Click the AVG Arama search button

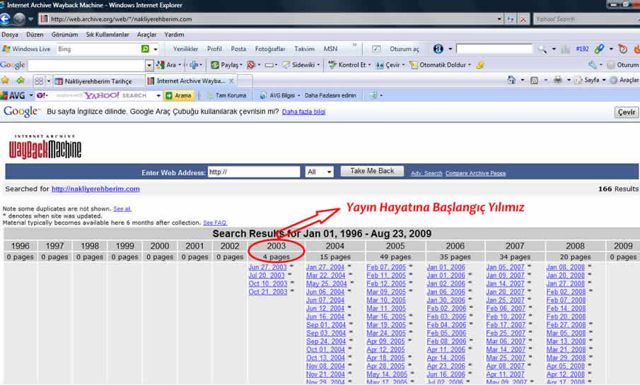click(x=179, y=95)
